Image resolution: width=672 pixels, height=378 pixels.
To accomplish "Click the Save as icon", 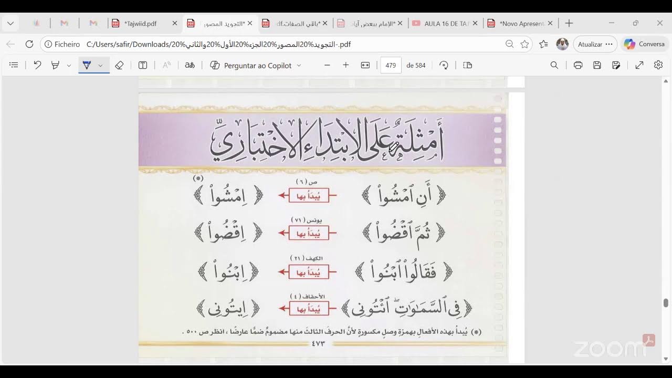I will [616, 65].
